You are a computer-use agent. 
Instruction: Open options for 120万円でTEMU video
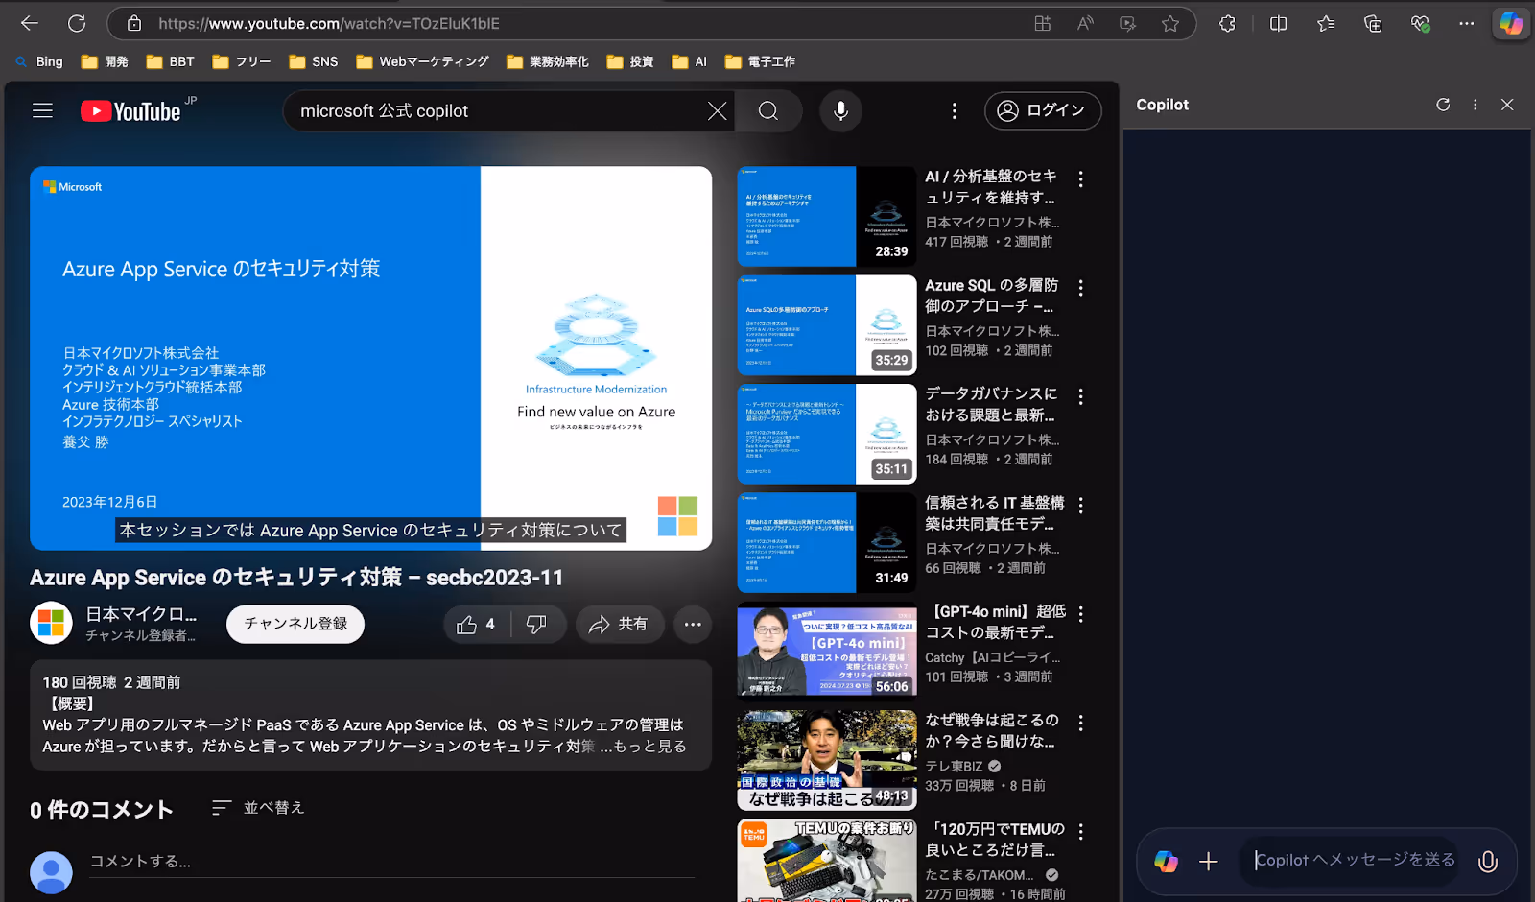pos(1080,832)
